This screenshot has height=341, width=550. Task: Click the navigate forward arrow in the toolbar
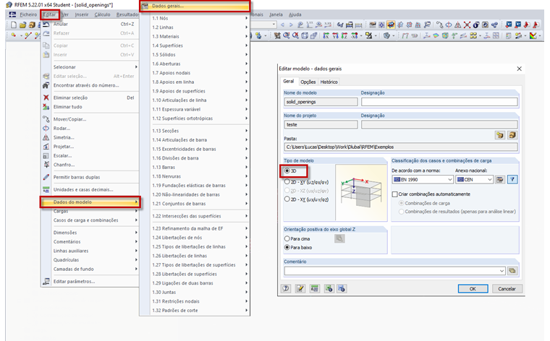(x=291, y=25)
